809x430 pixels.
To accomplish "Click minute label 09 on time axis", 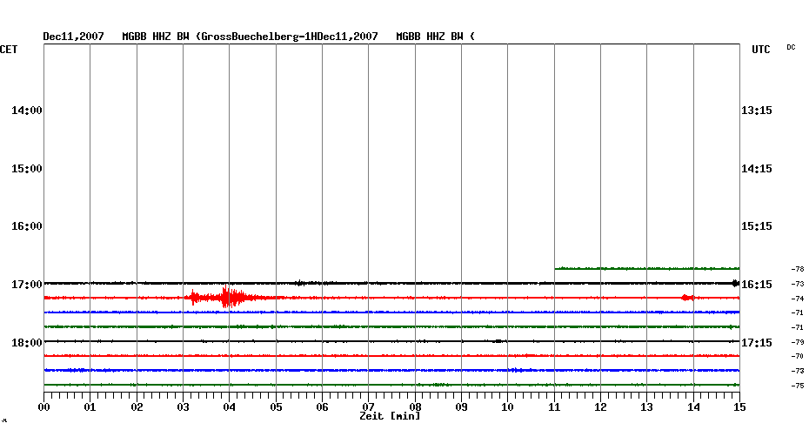I will click(x=461, y=407).
